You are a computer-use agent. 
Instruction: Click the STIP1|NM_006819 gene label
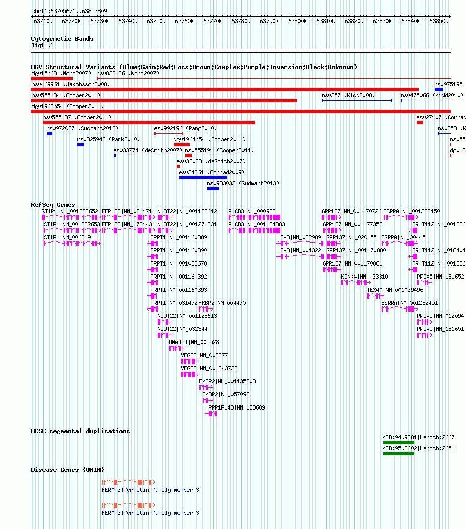(x=67, y=237)
